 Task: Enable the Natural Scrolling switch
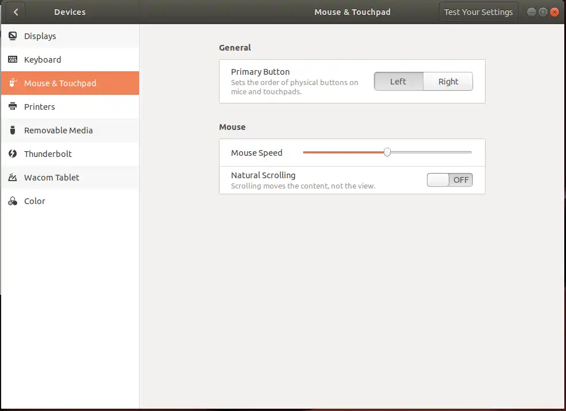click(450, 180)
